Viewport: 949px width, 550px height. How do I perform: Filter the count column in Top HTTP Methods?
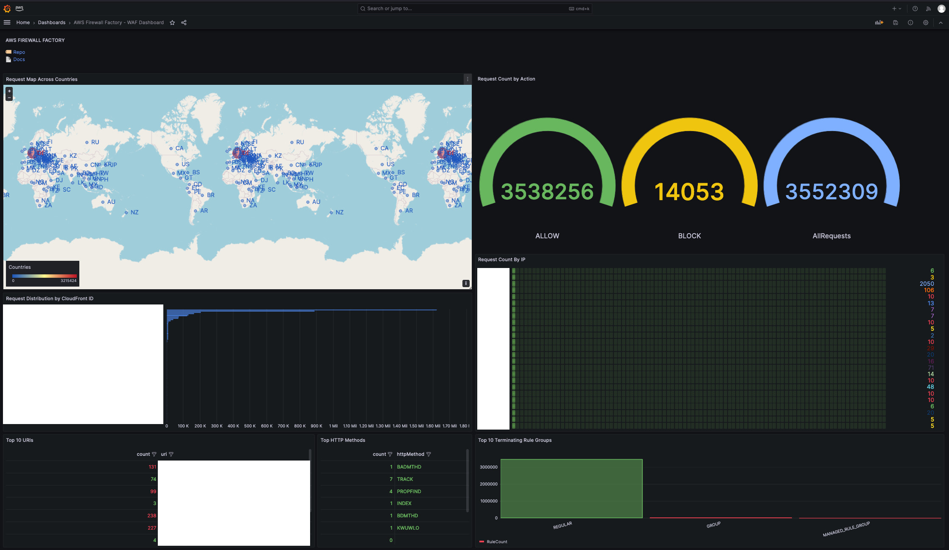click(390, 454)
